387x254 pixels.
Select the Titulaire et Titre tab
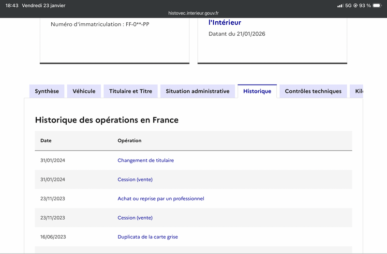click(131, 91)
